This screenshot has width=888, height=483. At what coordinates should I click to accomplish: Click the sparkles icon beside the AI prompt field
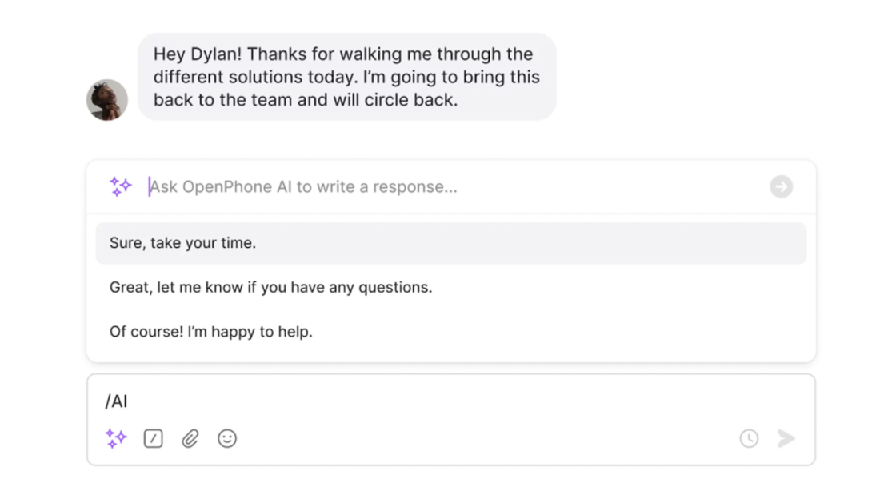pos(120,186)
